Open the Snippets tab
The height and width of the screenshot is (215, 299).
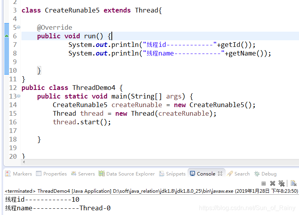pyautogui.click(x=172, y=174)
